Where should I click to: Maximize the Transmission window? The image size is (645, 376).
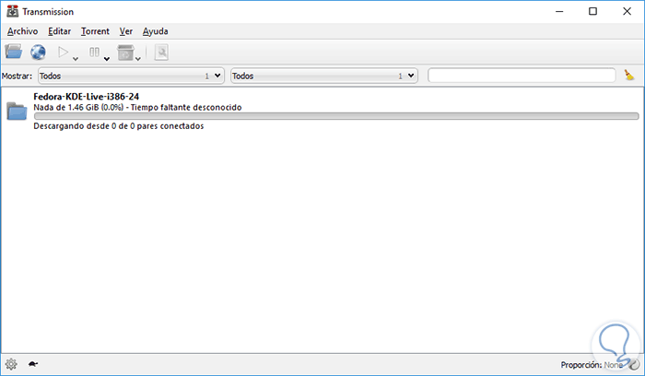592,11
